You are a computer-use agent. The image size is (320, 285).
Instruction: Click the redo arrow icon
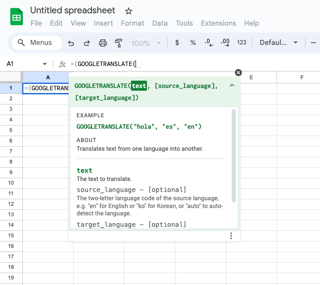(87, 43)
